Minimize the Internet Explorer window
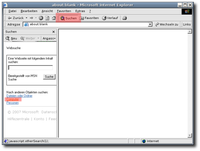Viewport: 200px width, 151px height. 180,5
